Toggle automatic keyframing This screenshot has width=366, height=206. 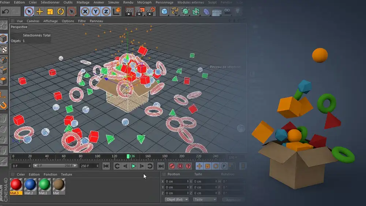(180, 166)
